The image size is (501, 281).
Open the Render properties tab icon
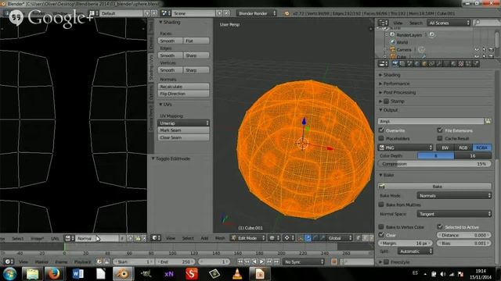click(x=395, y=64)
